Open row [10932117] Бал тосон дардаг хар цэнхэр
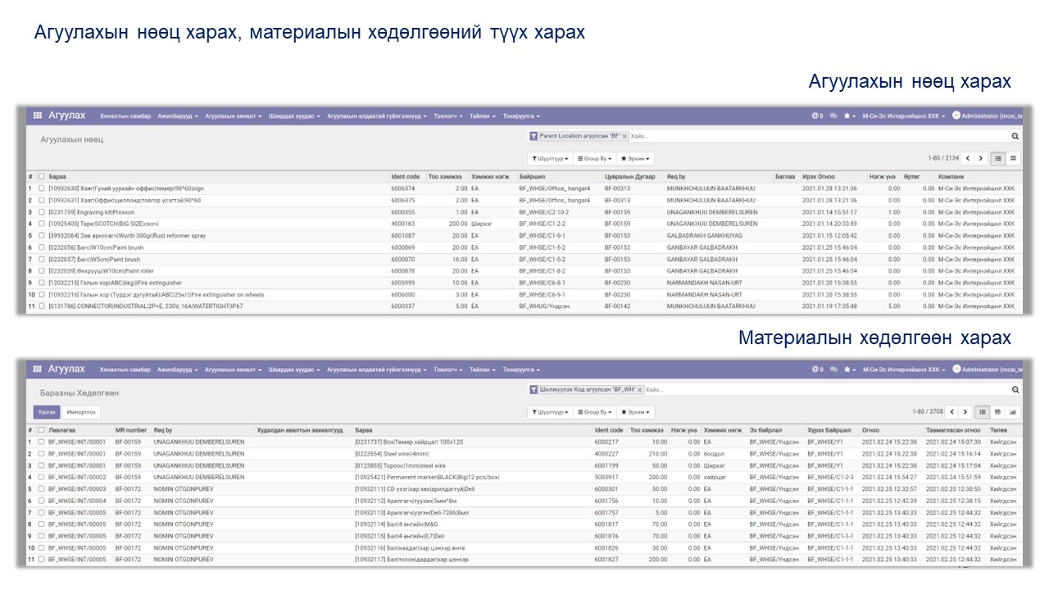Screen dimensions: 1049x590 524,560
